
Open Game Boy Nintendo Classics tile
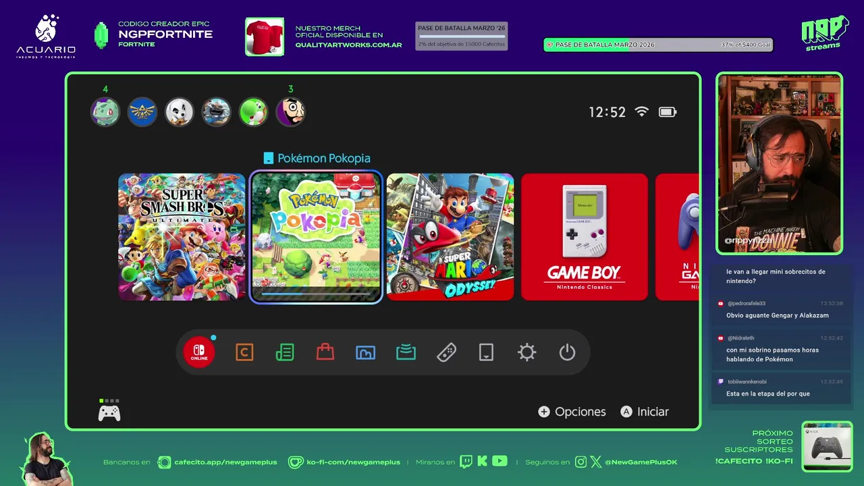(585, 237)
